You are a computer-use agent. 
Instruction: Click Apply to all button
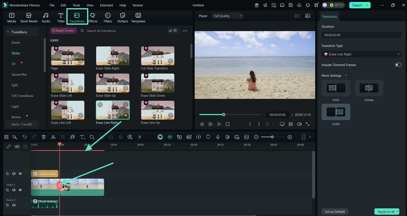387,212
